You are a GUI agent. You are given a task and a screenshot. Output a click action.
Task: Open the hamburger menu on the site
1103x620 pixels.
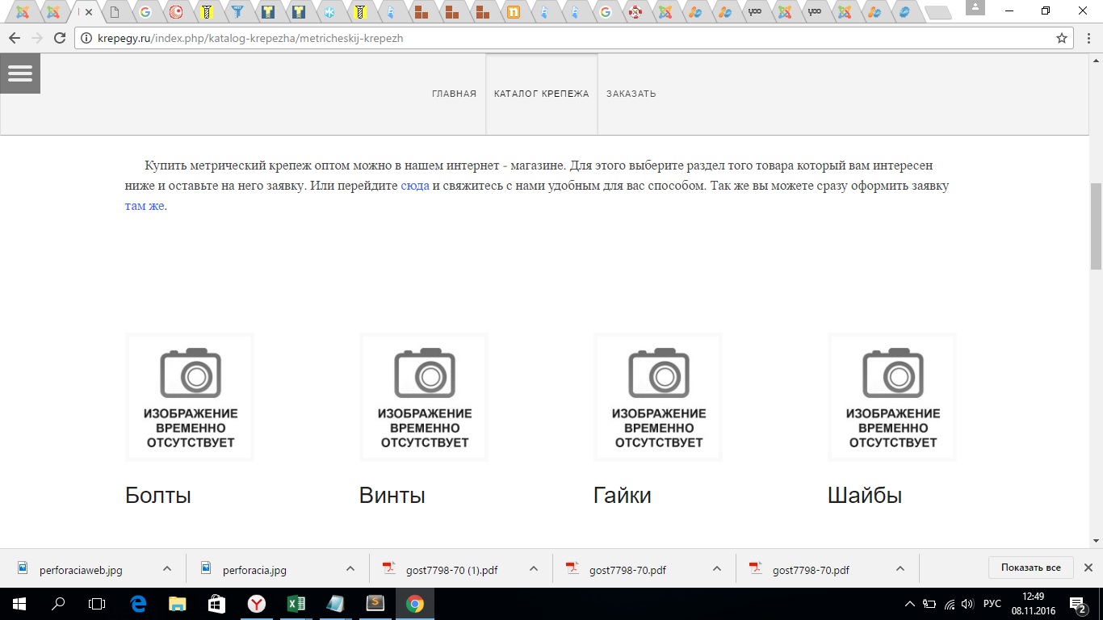tap(20, 73)
